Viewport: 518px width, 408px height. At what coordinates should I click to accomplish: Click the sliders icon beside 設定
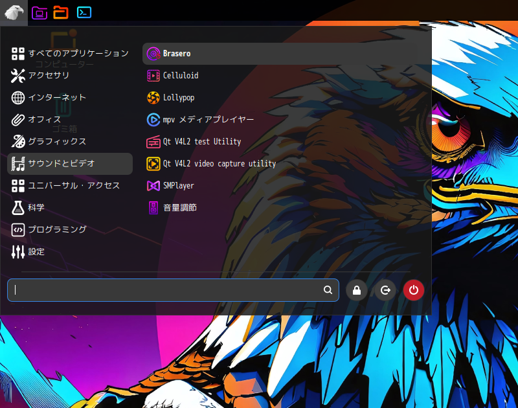pos(18,252)
